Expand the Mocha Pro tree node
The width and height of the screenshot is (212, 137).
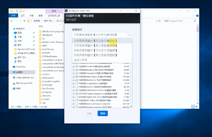point(73,80)
